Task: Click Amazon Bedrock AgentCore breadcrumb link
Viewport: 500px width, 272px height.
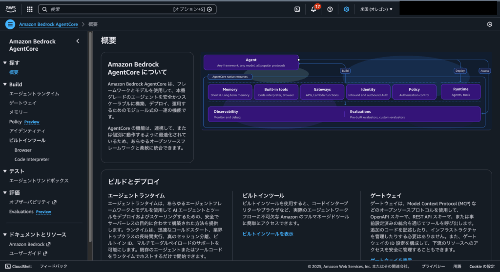Action: (x=49, y=24)
